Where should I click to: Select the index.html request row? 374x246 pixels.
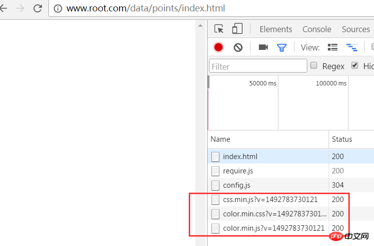pyautogui.click(x=291, y=157)
